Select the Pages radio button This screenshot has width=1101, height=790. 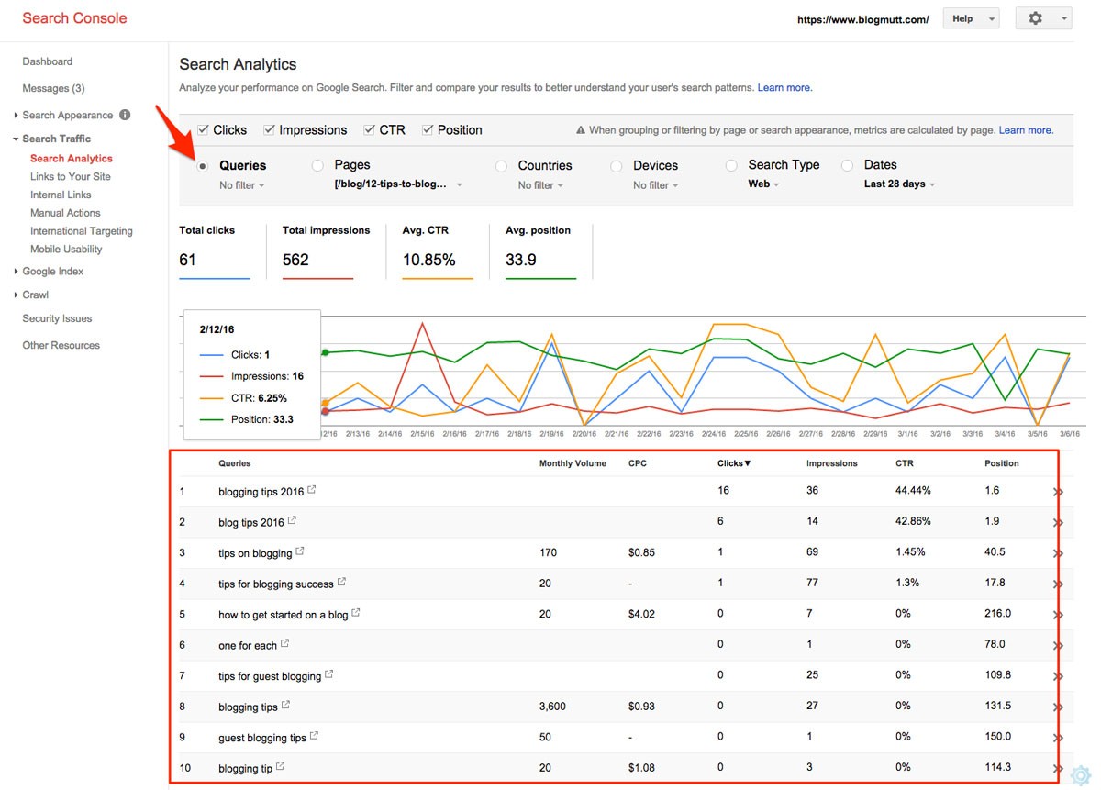[x=317, y=166]
